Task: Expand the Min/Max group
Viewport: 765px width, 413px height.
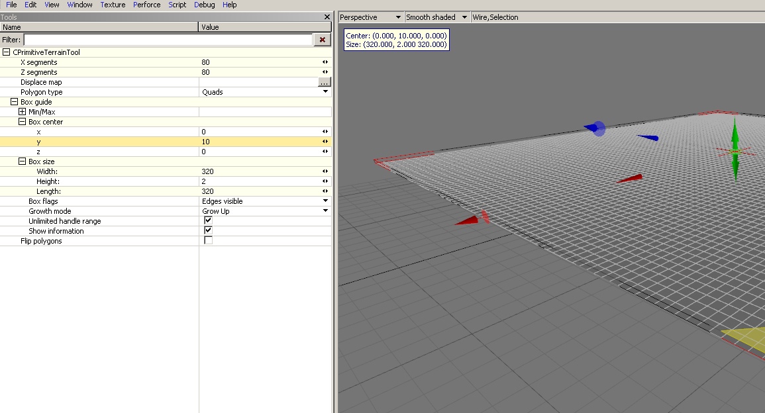Action: click(x=22, y=112)
